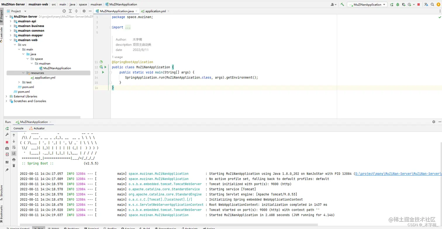Collapse all nodes in Project panel

click(76, 11)
